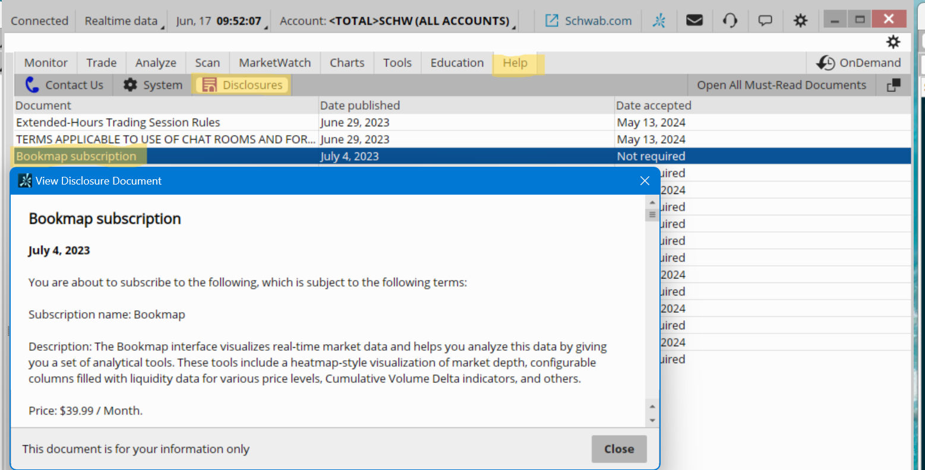Open Setup gear in title bar
The image size is (925, 470).
tap(800, 21)
